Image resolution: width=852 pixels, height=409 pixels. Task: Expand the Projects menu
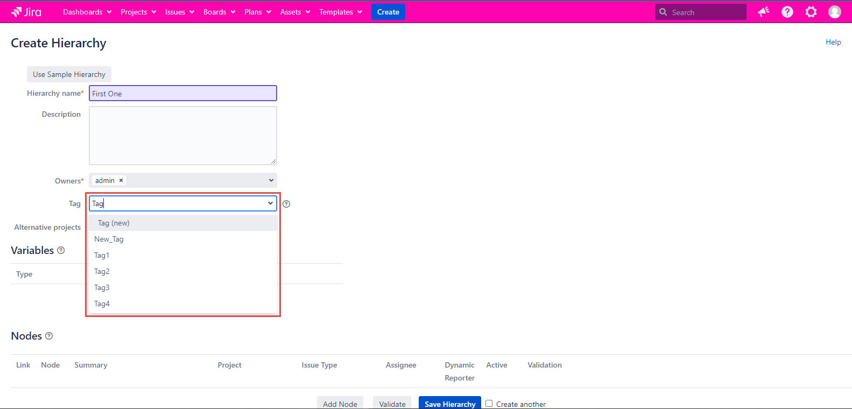pos(138,12)
